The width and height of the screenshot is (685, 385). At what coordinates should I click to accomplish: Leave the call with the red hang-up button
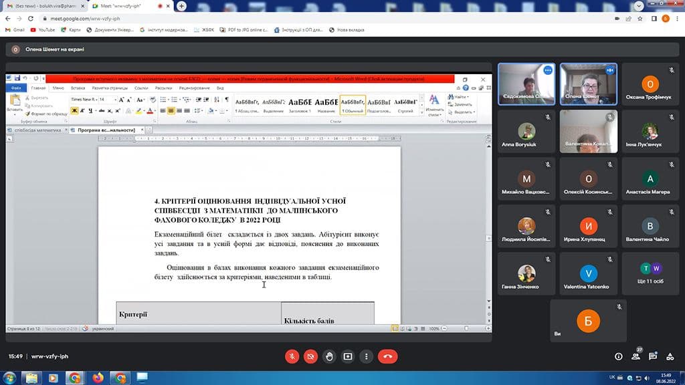point(387,357)
